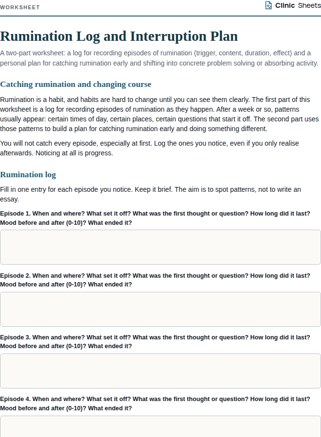Click the paragraph starting You will not catch
321x437 pixels.
(149, 148)
